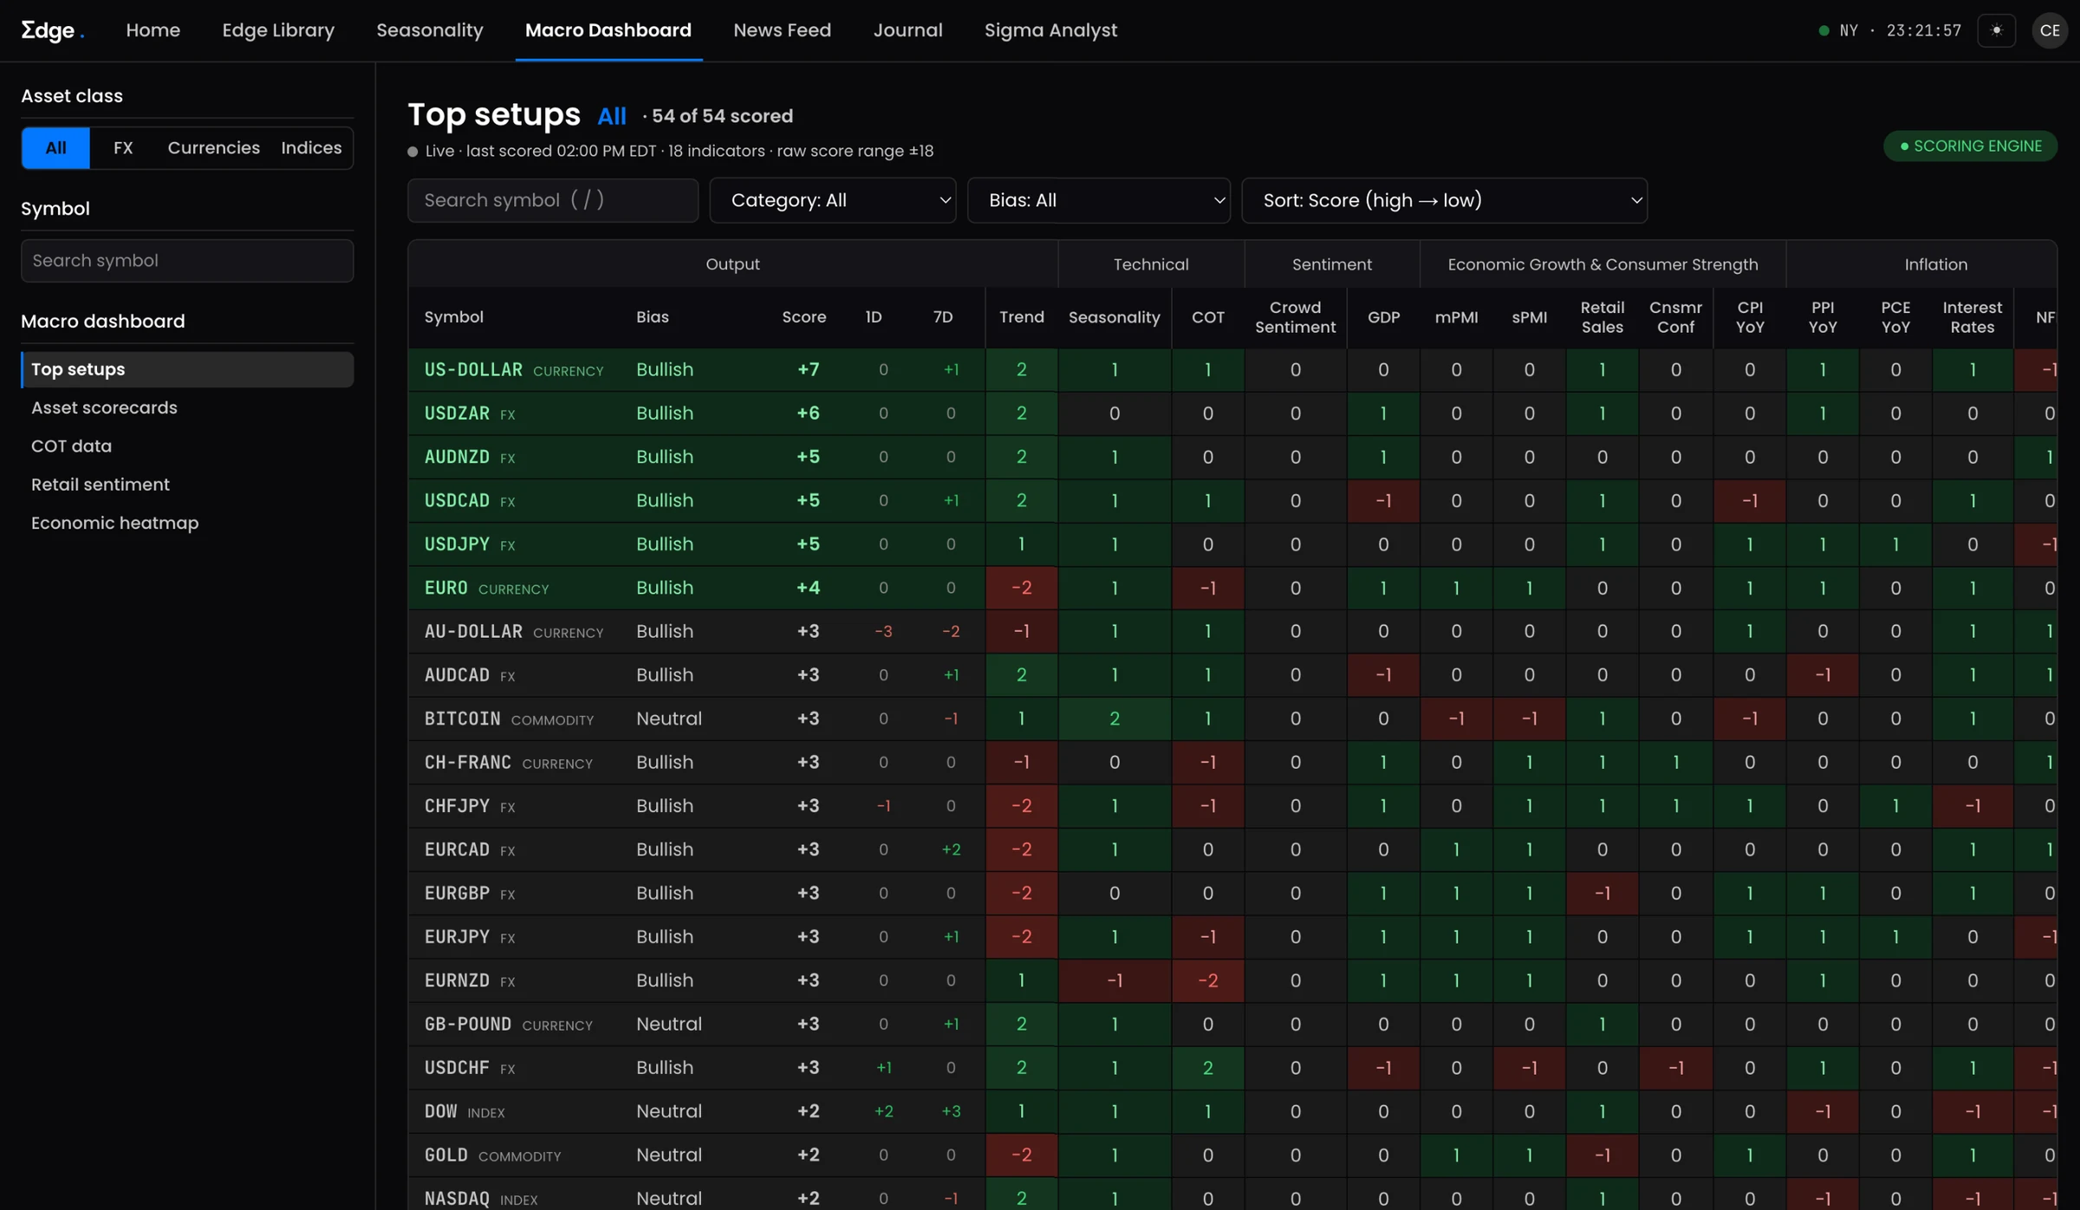Switch to the Journal page
The height and width of the screenshot is (1210, 2080).
pos(907,30)
